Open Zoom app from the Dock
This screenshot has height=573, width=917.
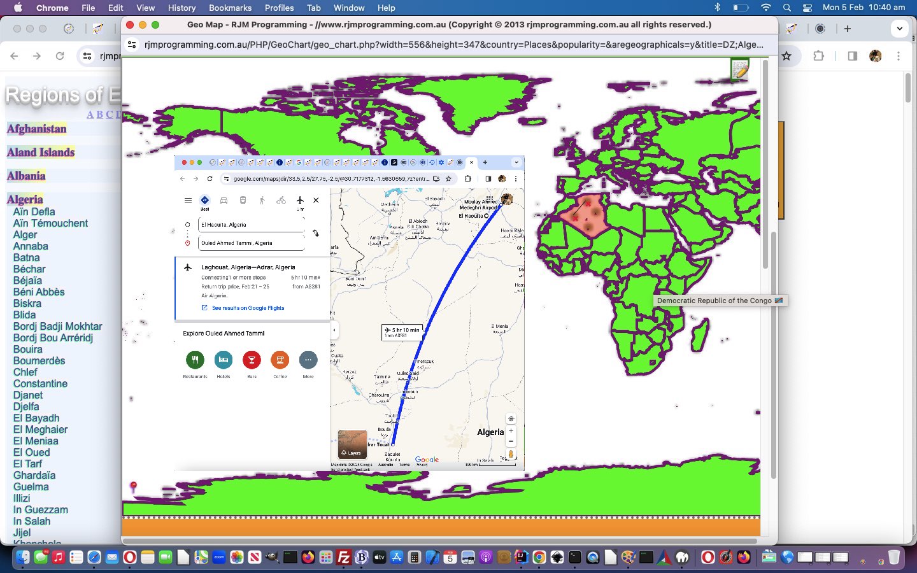click(x=219, y=558)
